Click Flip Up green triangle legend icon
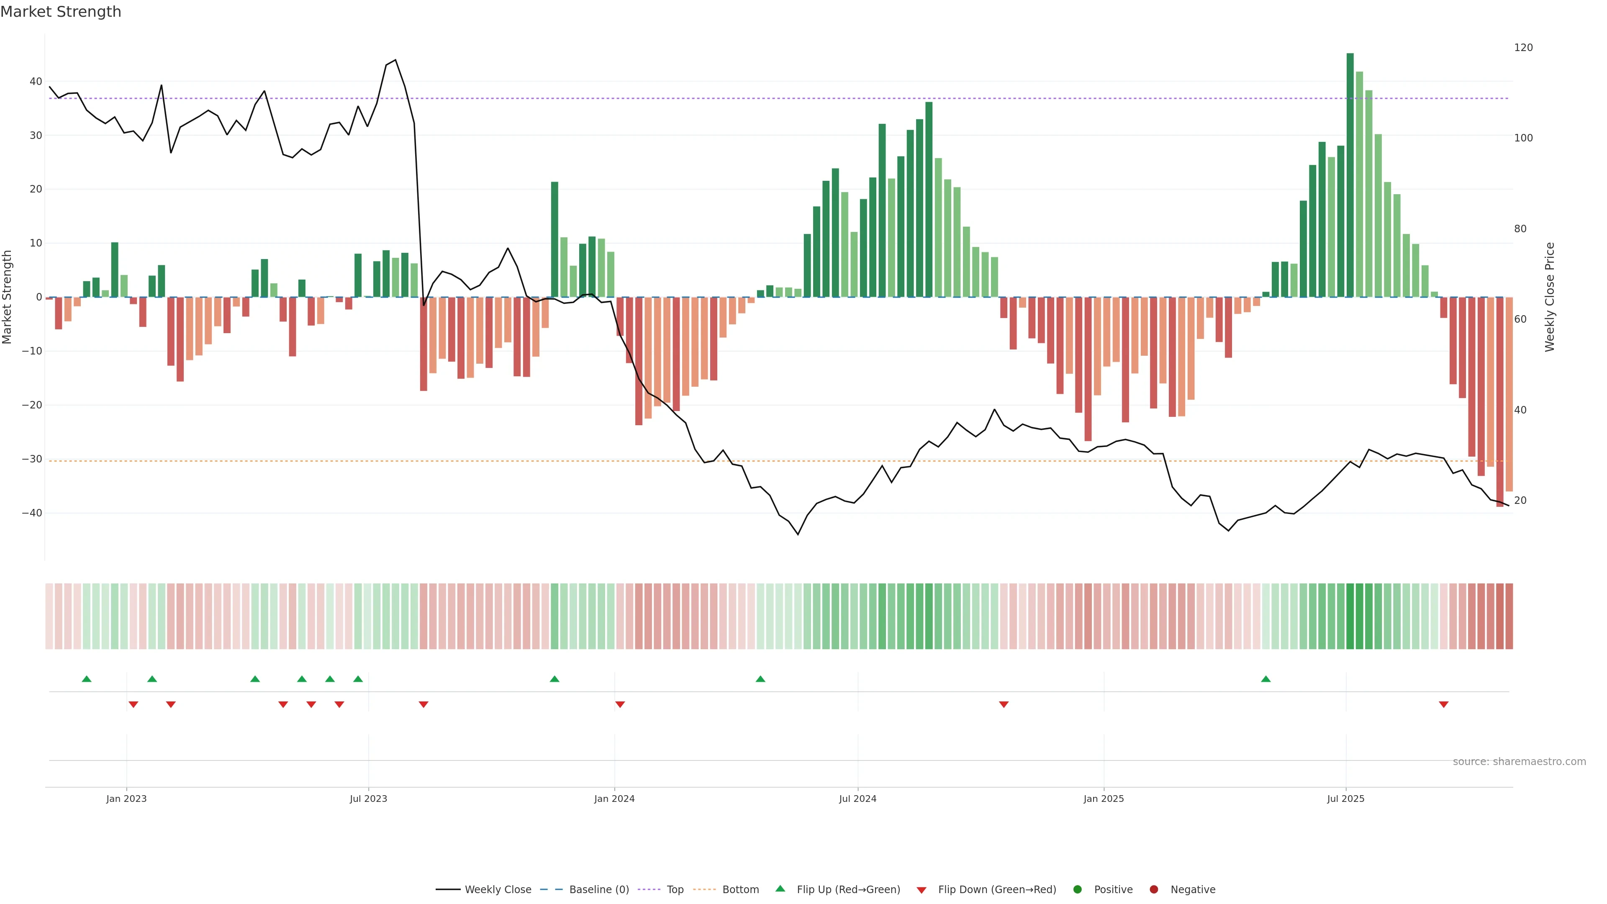The width and height of the screenshot is (1607, 904). click(x=780, y=889)
